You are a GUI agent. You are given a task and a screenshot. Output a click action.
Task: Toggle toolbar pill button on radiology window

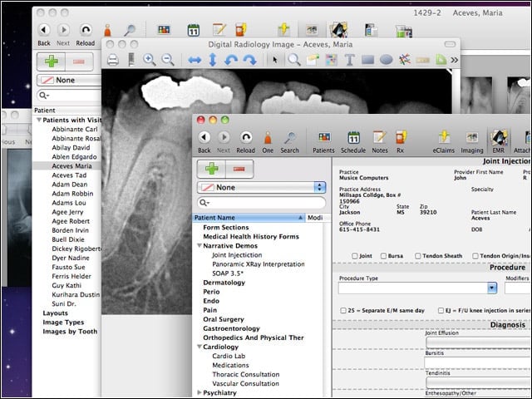pyautogui.click(x=450, y=44)
